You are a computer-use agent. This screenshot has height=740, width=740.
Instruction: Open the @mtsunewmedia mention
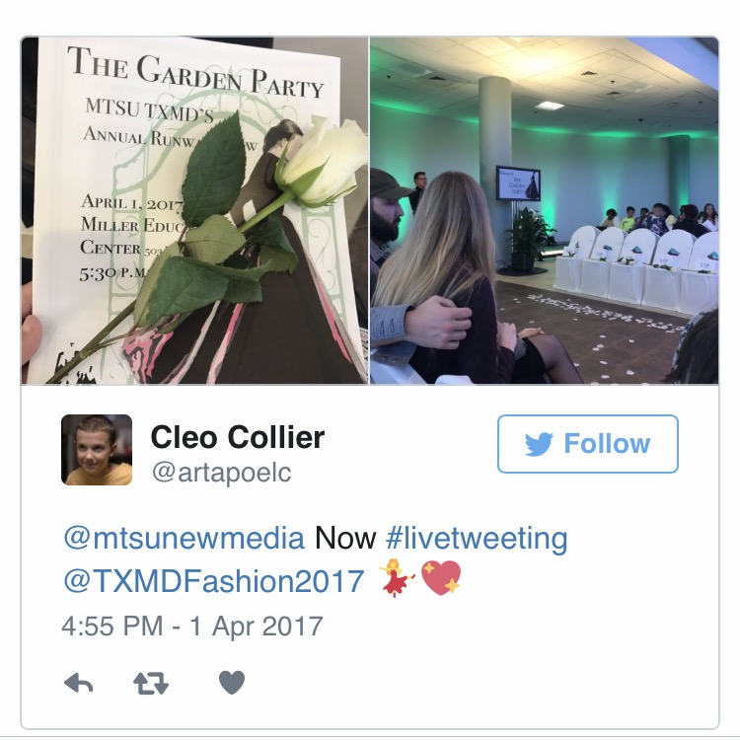click(x=185, y=538)
